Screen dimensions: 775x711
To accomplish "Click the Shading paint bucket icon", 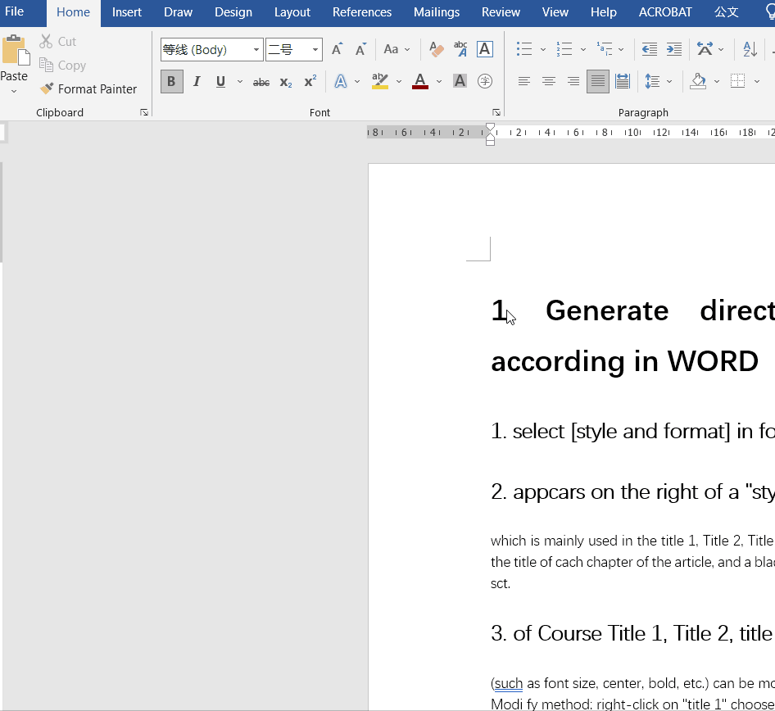I will [698, 82].
